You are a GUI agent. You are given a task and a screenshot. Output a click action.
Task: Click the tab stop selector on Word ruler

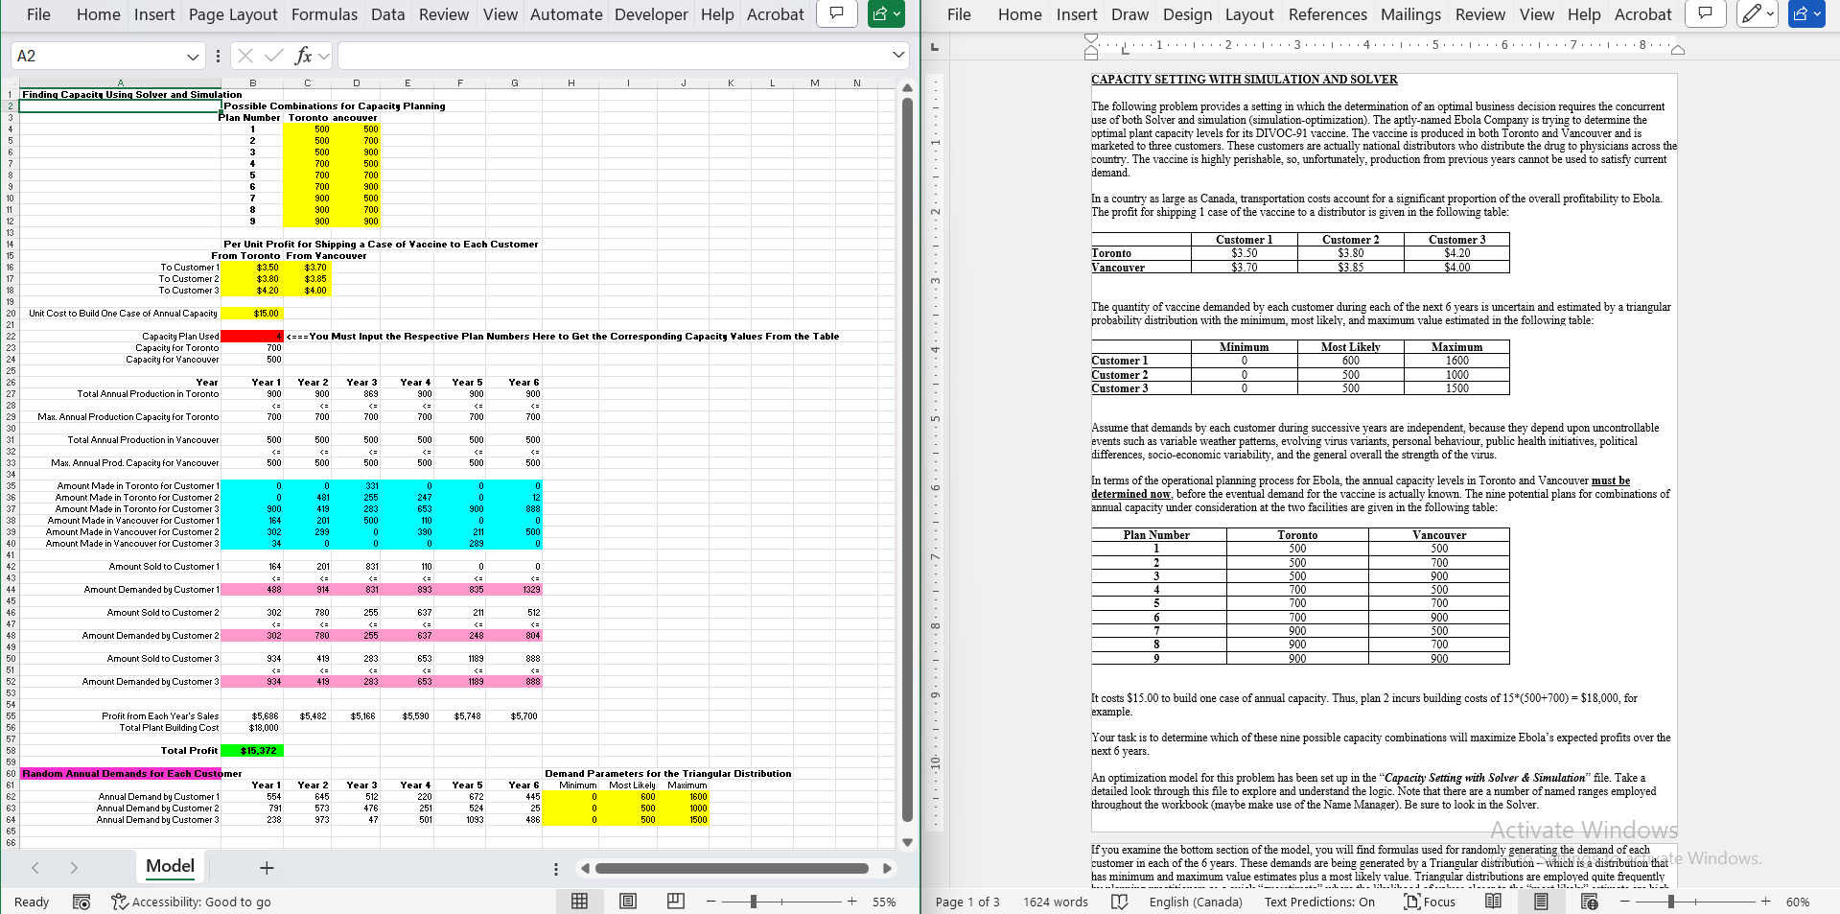pyautogui.click(x=935, y=47)
